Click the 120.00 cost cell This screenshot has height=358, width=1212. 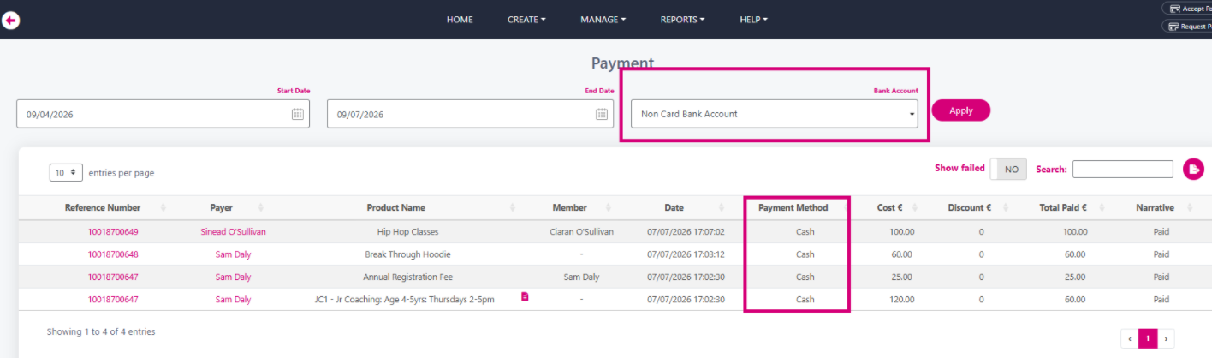click(x=902, y=300)
